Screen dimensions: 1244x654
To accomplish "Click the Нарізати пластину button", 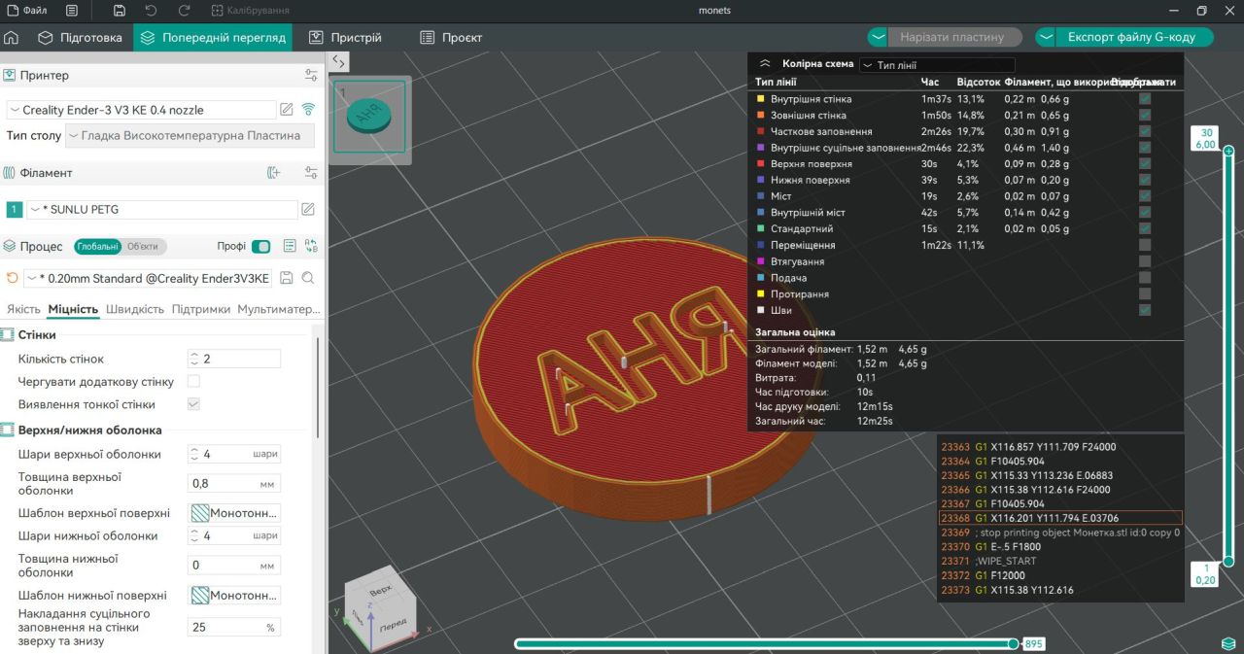I will click(x=952, y=37).
